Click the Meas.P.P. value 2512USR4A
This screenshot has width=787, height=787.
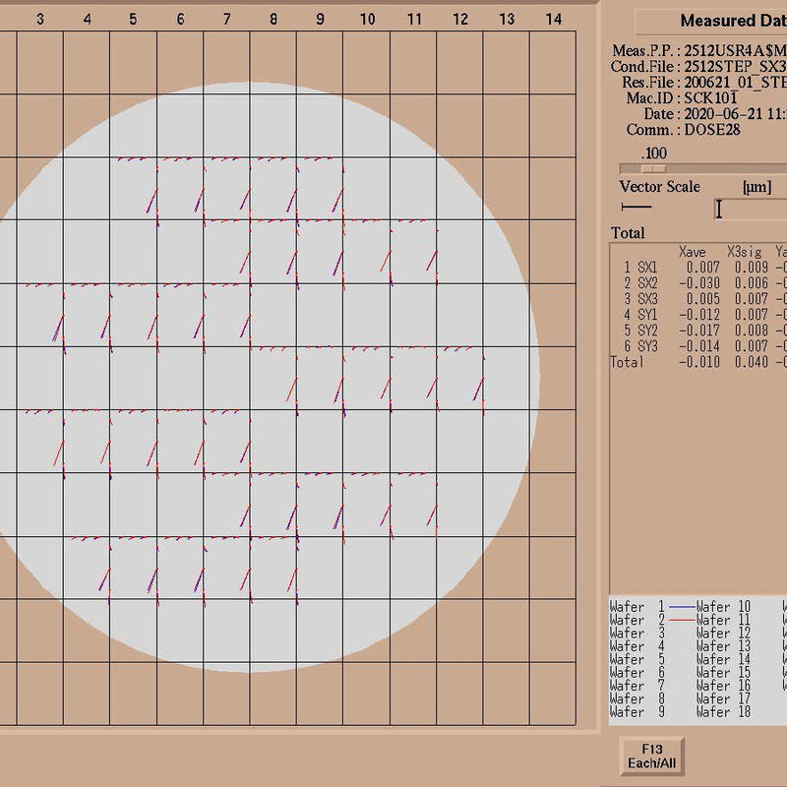(x=735, y=50)
